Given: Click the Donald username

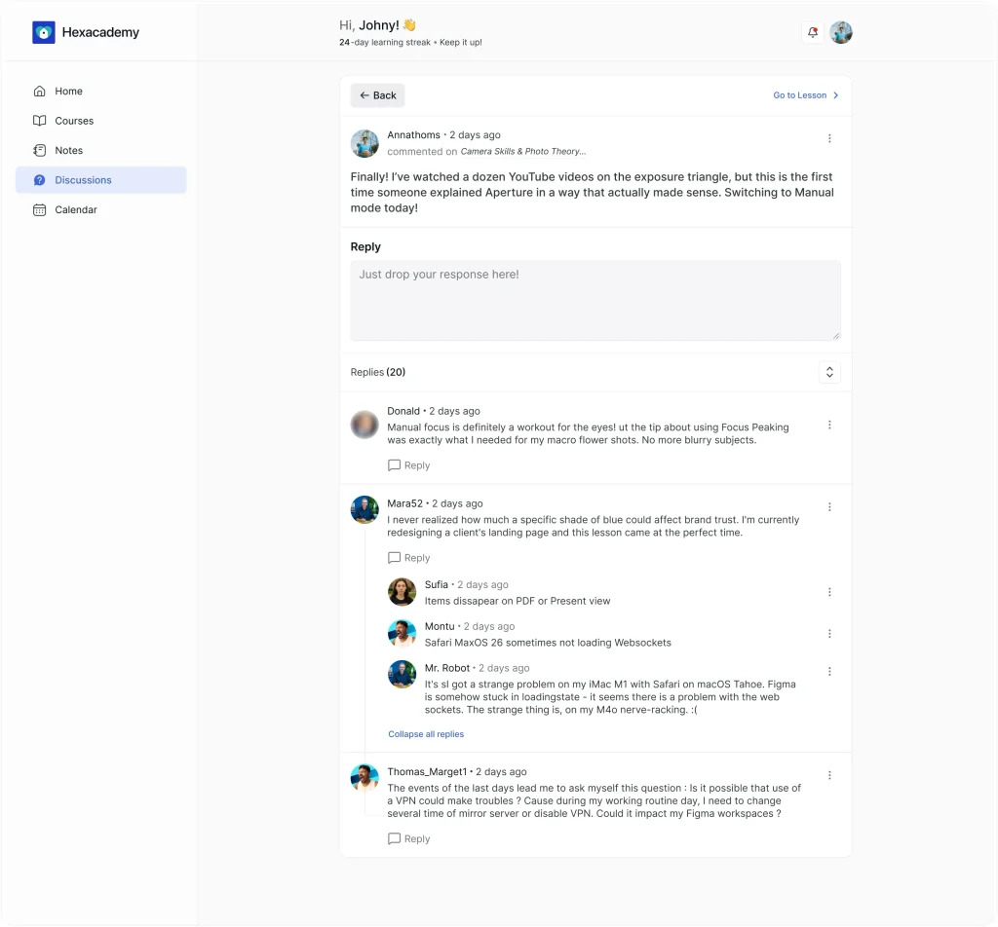Looking at the screenshot, I should (x=403, y=411).
